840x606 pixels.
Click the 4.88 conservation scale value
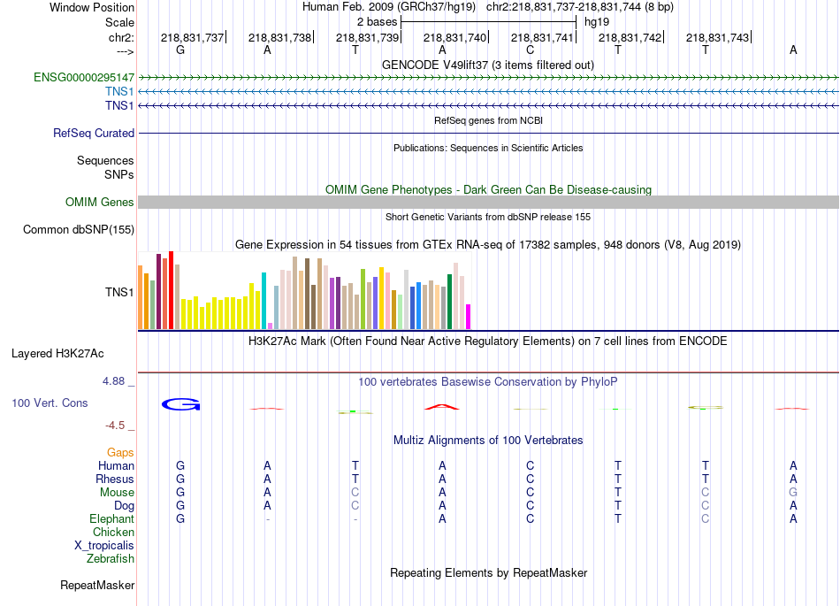(x=113, y=381)
